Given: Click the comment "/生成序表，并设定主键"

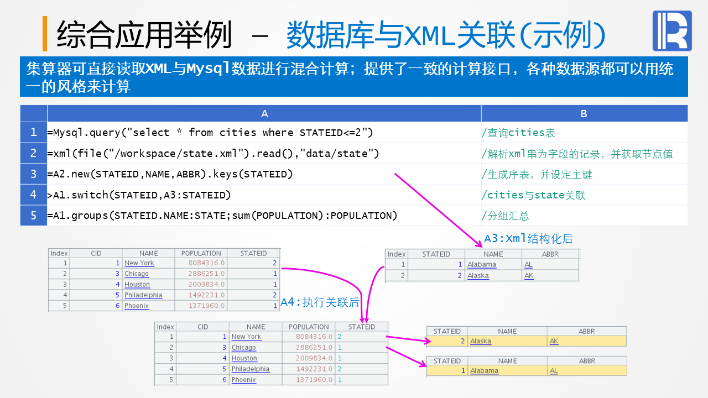Looking at the screenshot, I should [x=537, y=175].
